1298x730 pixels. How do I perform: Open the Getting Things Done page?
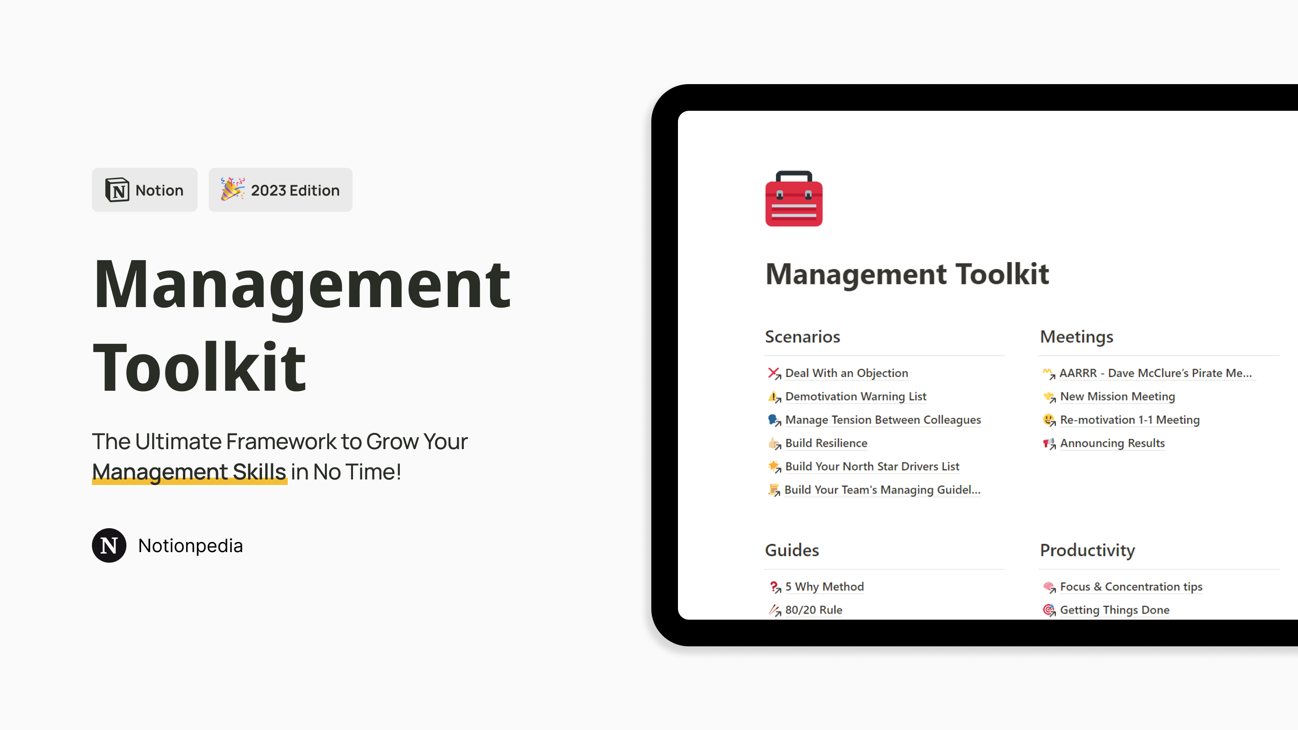(x=1115, y=610)
